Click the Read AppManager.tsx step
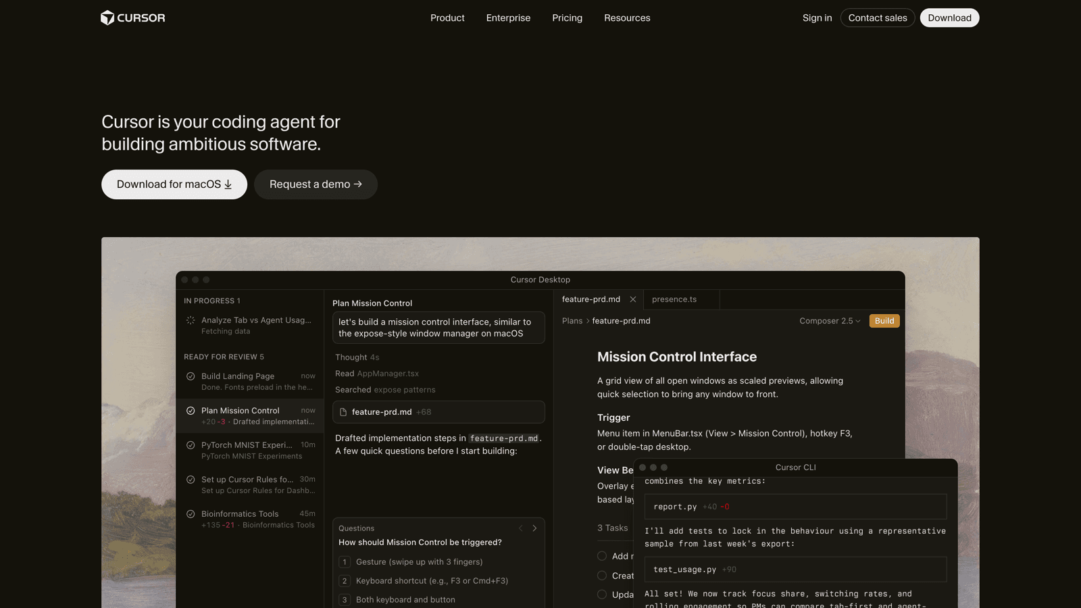The image size is (1081, 608). [x=377, y=374]
